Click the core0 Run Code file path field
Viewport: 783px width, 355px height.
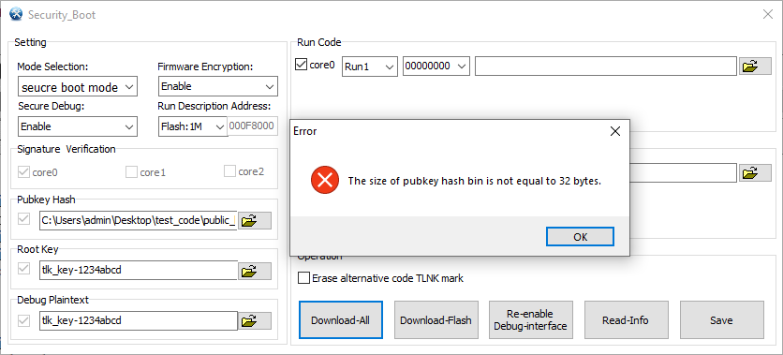pos(606,66)
